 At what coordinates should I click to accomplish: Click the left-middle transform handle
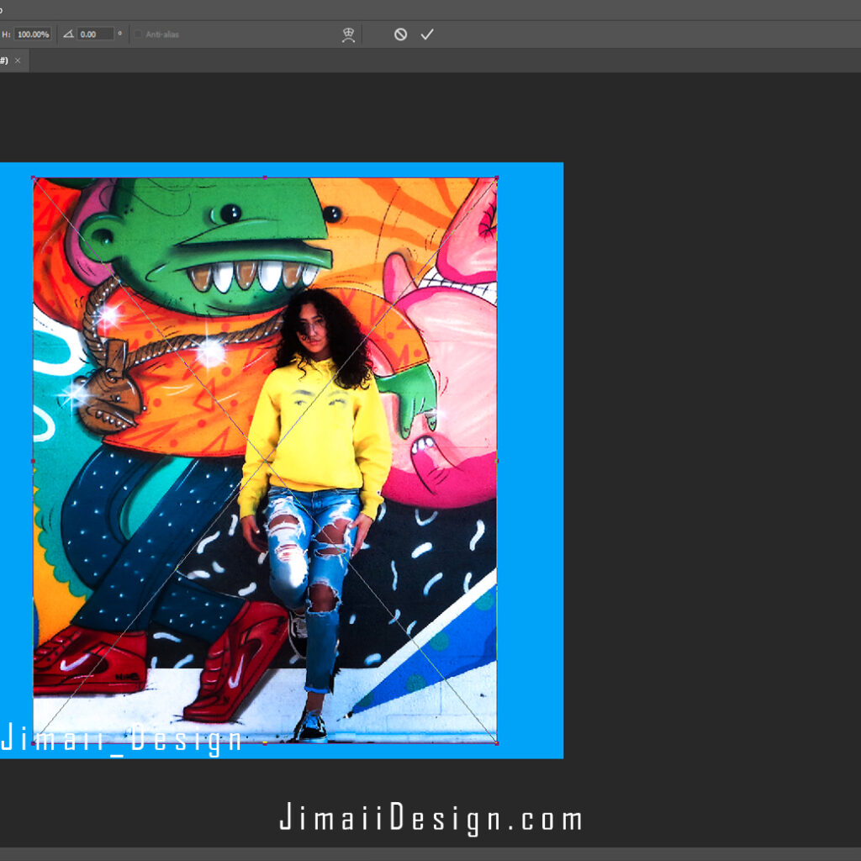(34, 460)
